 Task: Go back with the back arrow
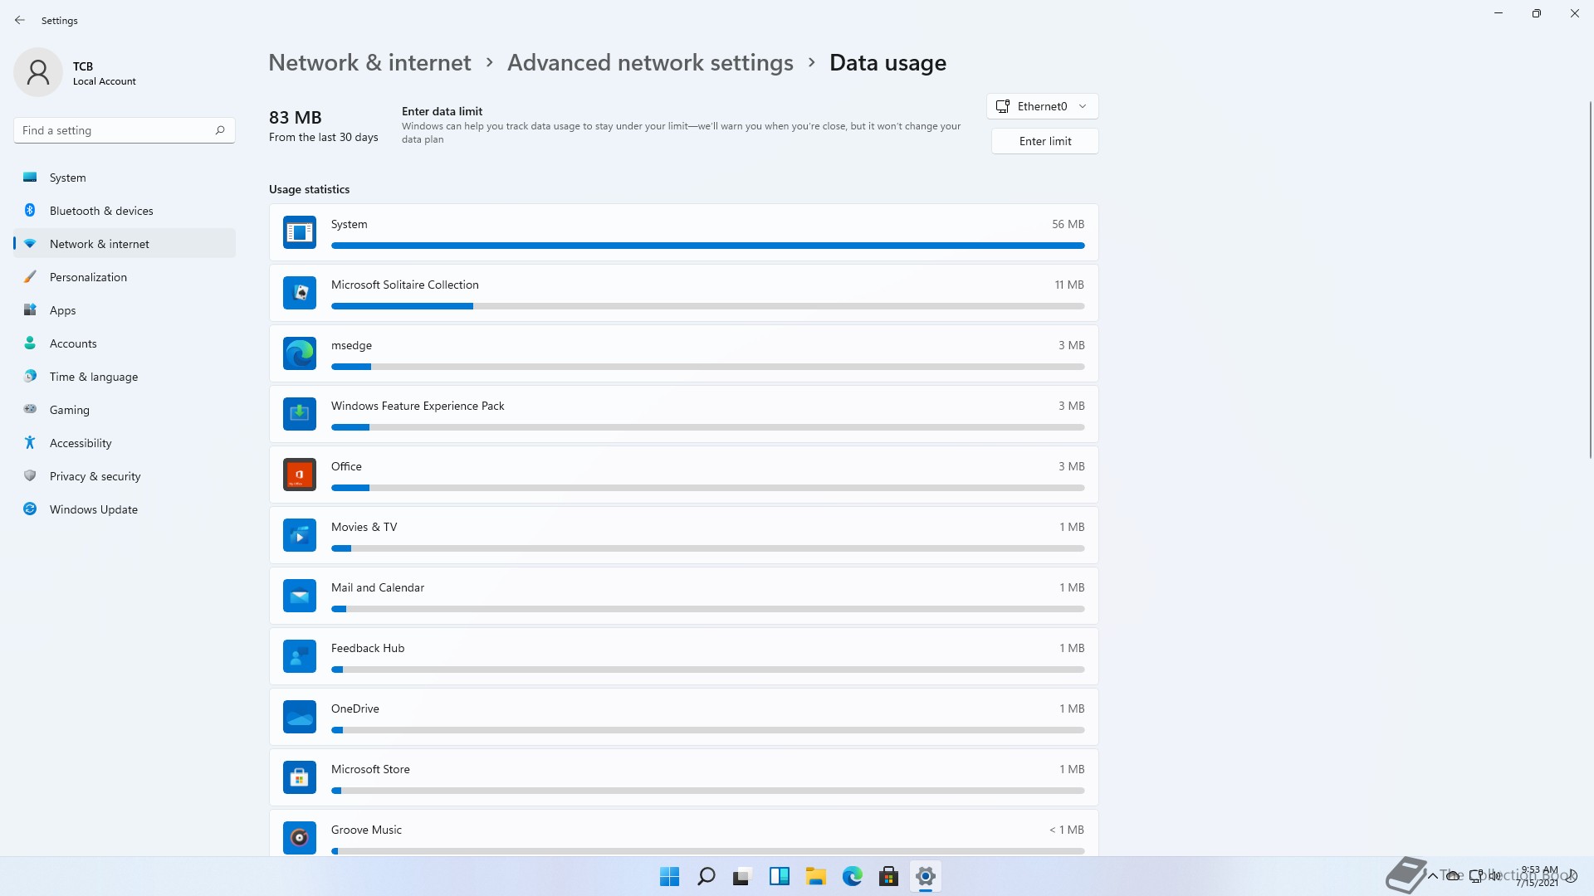(20, 20)
